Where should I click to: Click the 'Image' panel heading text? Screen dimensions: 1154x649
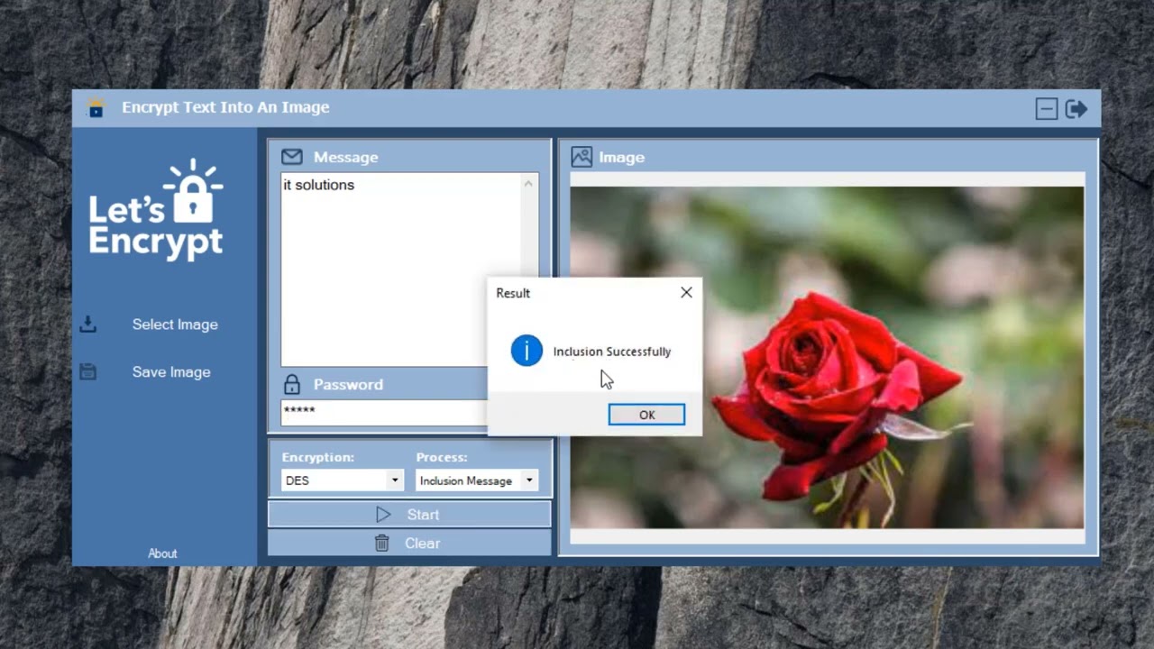click(x=622, y=157)
